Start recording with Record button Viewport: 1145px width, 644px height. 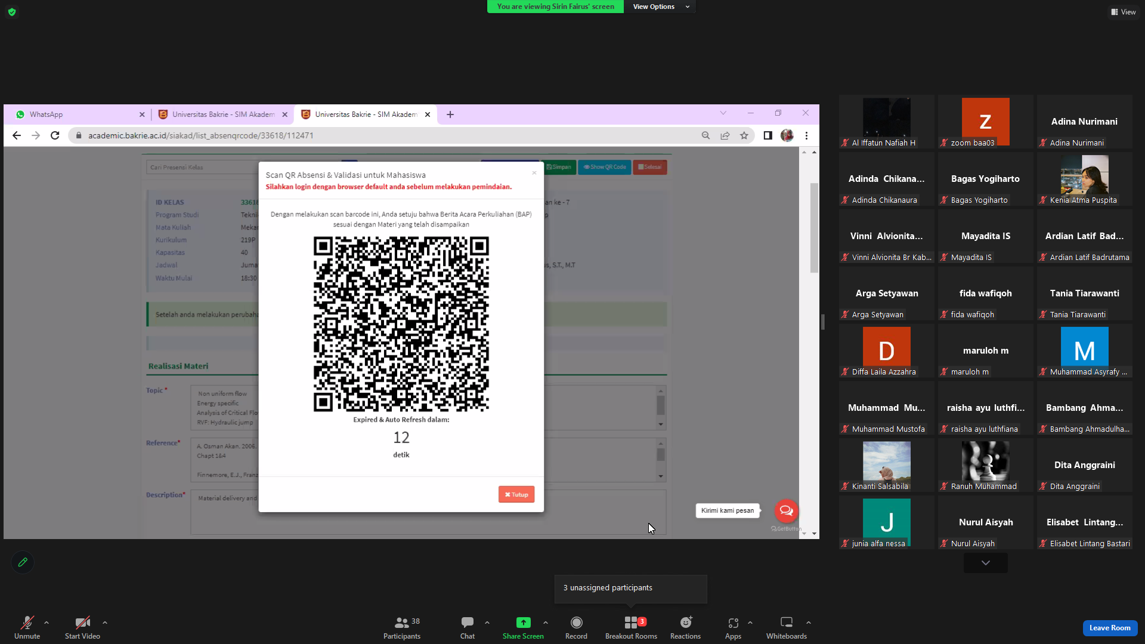(x=576, y=627)
